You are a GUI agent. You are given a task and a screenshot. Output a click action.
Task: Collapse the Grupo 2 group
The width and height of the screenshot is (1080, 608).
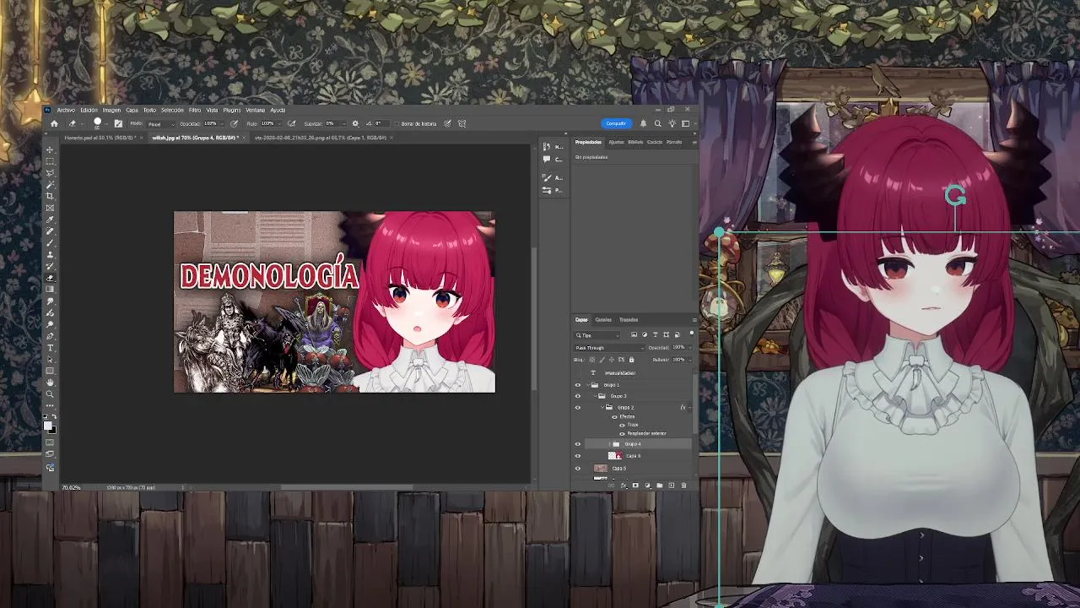[x=602, y=408]
